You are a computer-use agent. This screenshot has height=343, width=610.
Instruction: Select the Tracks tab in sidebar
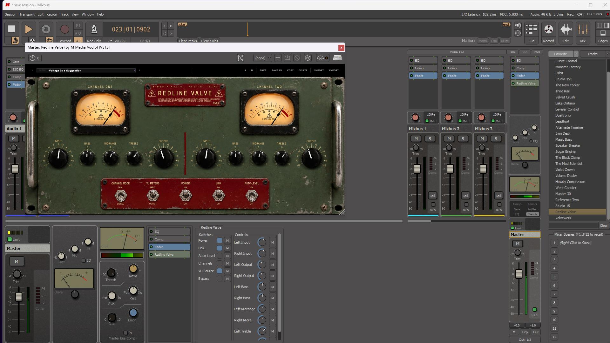tap(592, 54)
